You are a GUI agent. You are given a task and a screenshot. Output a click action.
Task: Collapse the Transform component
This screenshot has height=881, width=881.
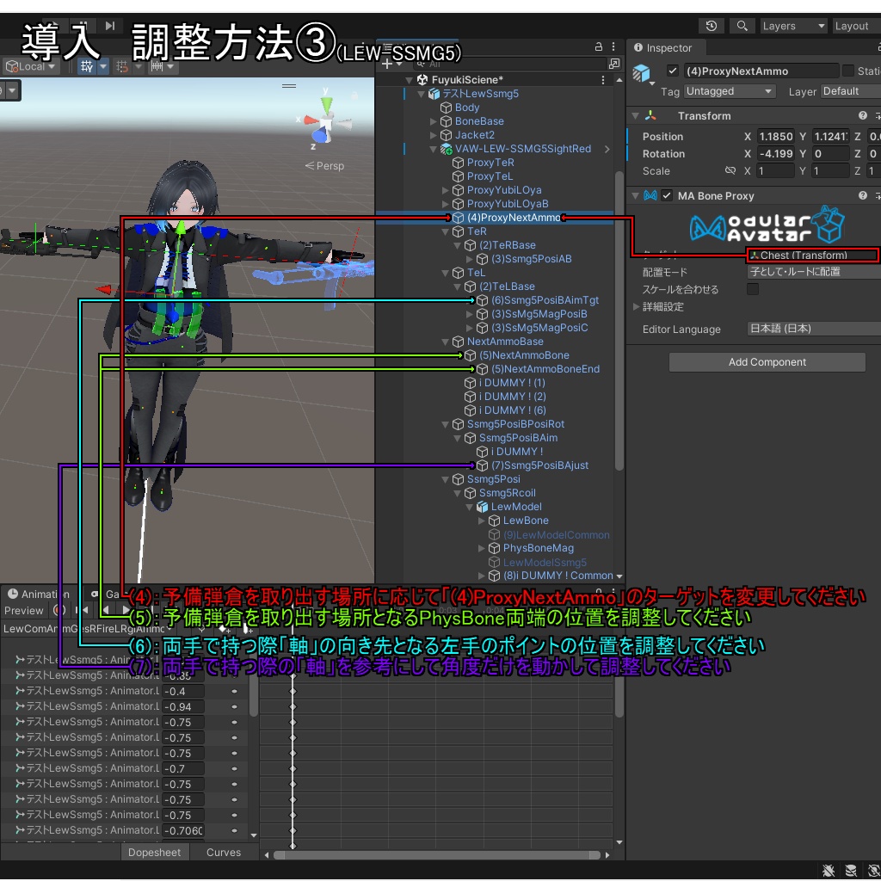636,116
